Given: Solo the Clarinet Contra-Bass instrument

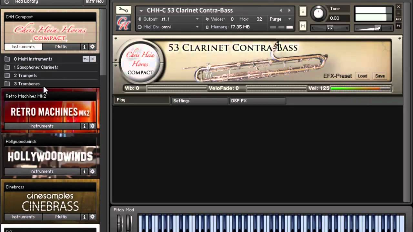Looking at the screenshot, I should click(x=303, y=11).
